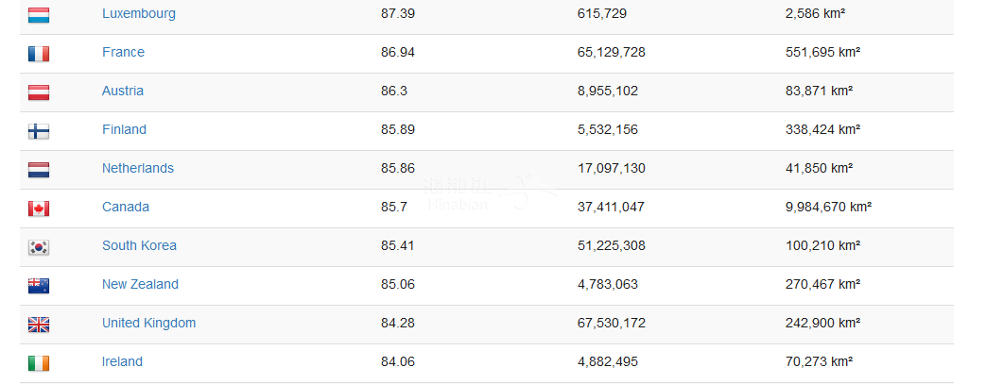Go to the Canada link

coord(126,207)
